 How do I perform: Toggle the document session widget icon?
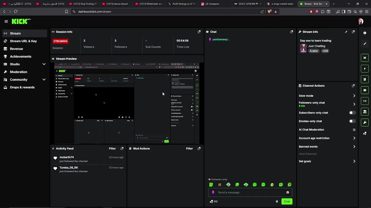[x=365, y=79]
